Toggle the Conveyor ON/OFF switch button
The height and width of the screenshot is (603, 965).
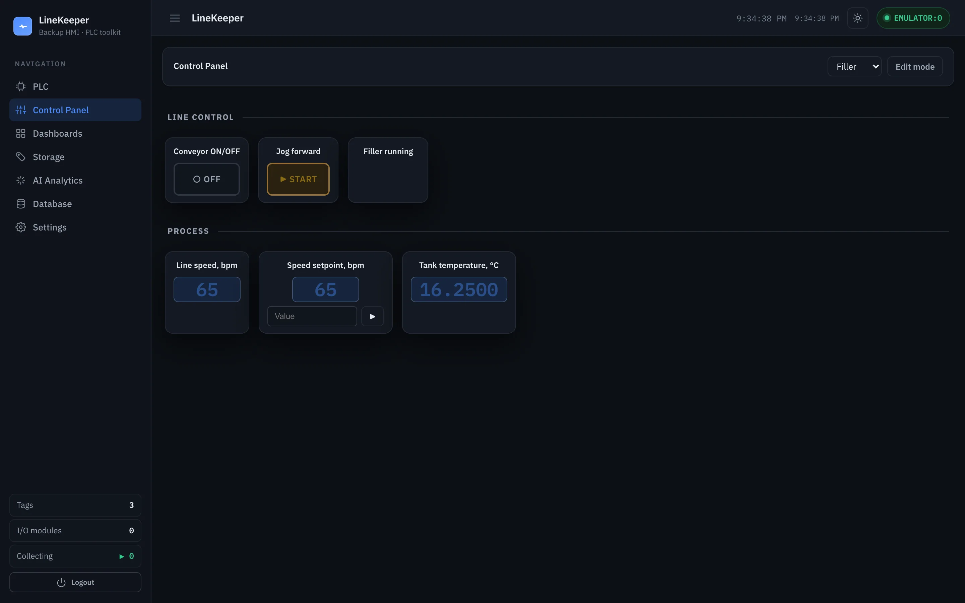tap(206, 179)
